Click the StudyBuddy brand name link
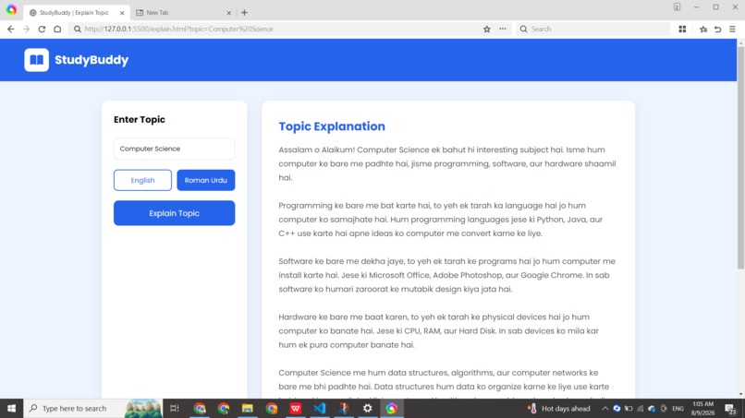 92,60
